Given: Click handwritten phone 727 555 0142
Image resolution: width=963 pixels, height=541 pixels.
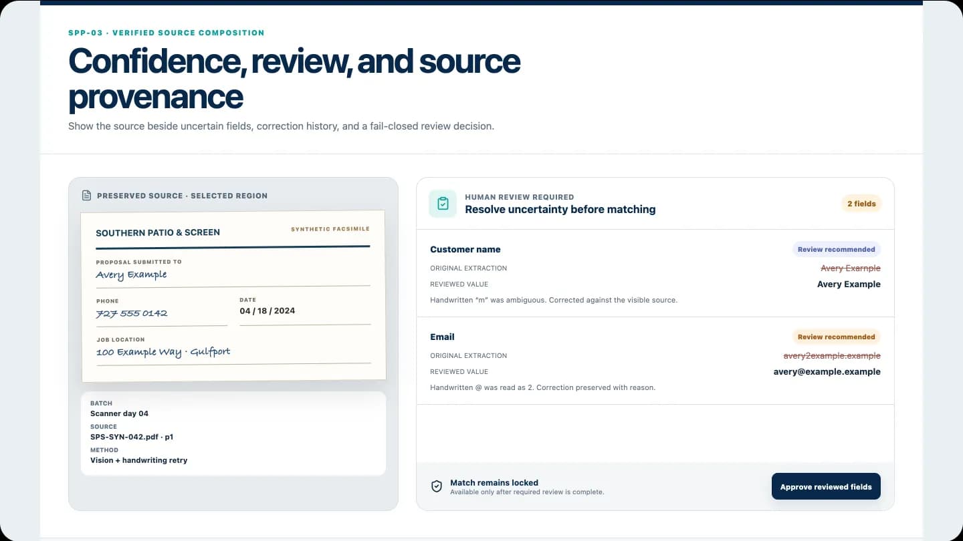Looking at the screenshot, I should pyautogui.click(x=132, y=313).
